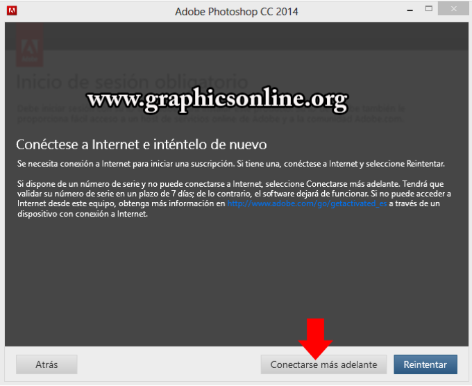Click the Conéctese a Internet heading
Screen dimensions: 472x386
tap(142, 144)
